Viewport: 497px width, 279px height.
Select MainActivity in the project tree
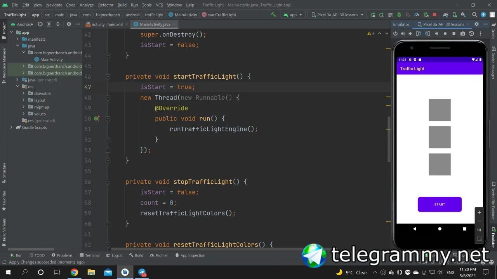(48, 60)
